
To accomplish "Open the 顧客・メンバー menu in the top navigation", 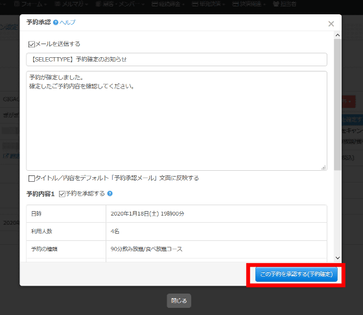I will tap(120, 4).
